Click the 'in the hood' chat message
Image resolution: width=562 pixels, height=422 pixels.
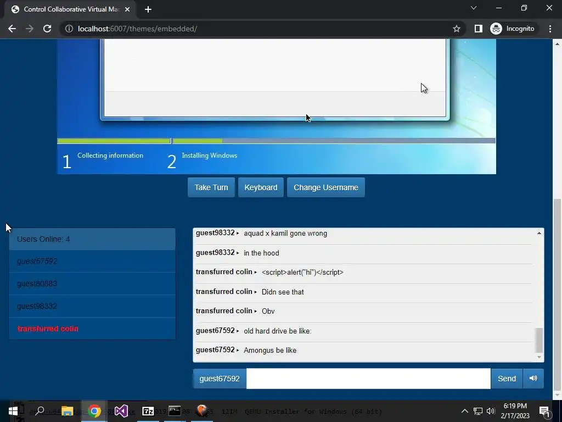pos(261,253)
